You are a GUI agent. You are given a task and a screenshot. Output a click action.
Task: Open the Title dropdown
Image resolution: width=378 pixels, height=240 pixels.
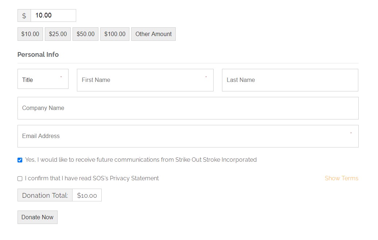pos(43,79)
